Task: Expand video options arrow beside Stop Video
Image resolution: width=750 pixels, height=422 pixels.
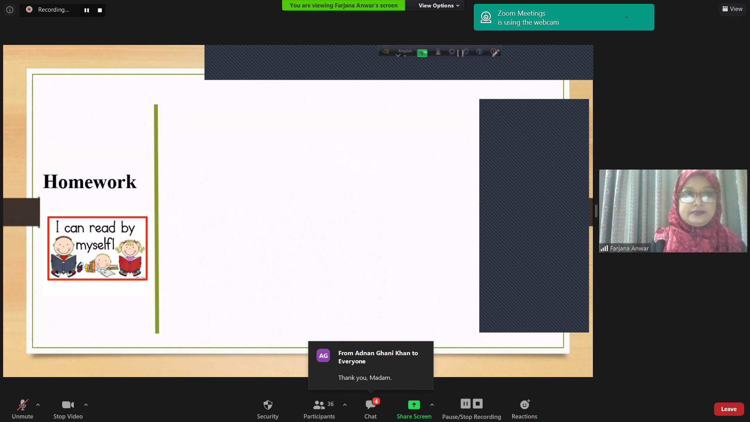Action: coord(86,405)
